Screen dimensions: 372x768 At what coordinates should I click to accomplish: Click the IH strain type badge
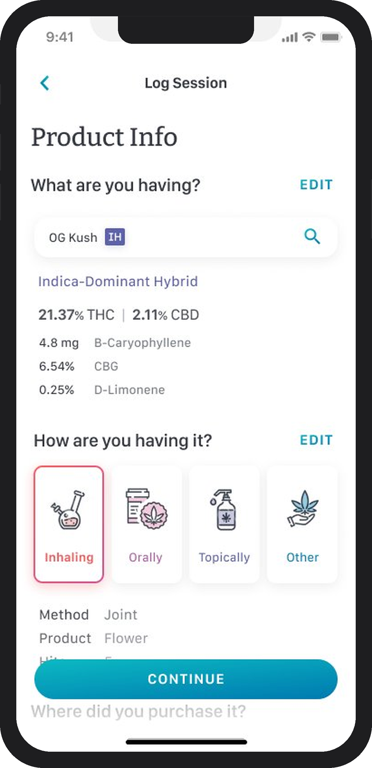[115, 237]
